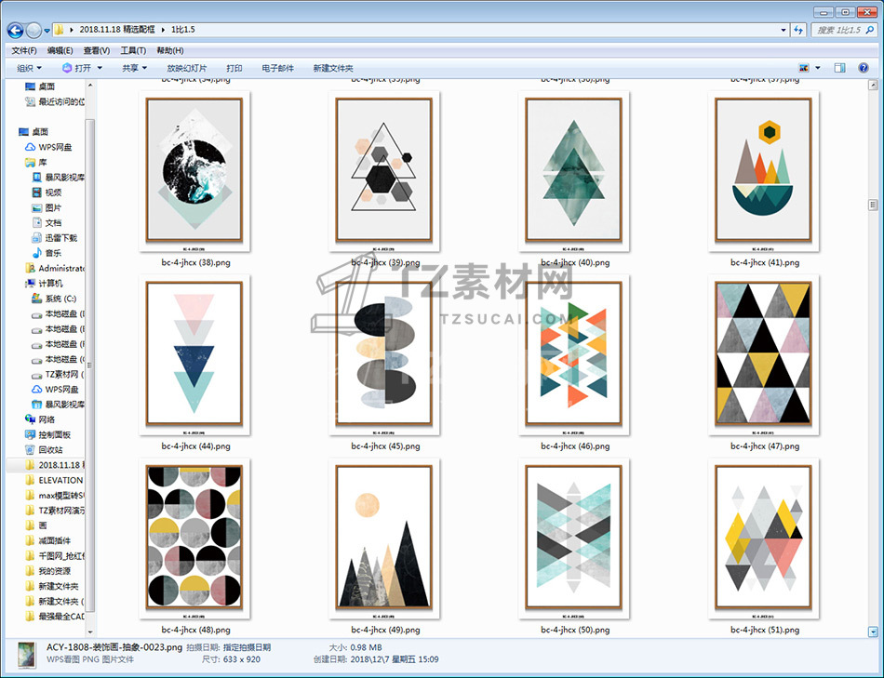Open the 音乐 library

(x=47, y=253)
